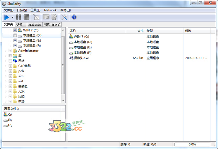Click the Similarity app icon in title bar
218x149 pixels.
[x=4, y=4]
